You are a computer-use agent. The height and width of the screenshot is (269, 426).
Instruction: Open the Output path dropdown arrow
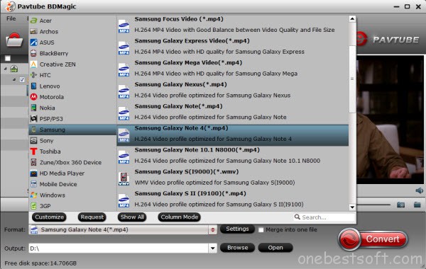[213, 248]
